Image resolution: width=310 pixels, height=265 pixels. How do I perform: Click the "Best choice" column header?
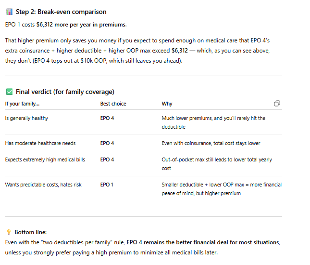112,104
